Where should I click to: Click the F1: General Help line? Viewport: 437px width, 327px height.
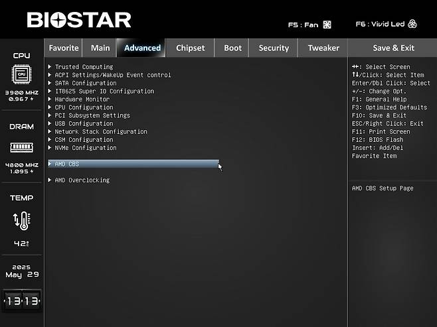click(x=379, y=99)
